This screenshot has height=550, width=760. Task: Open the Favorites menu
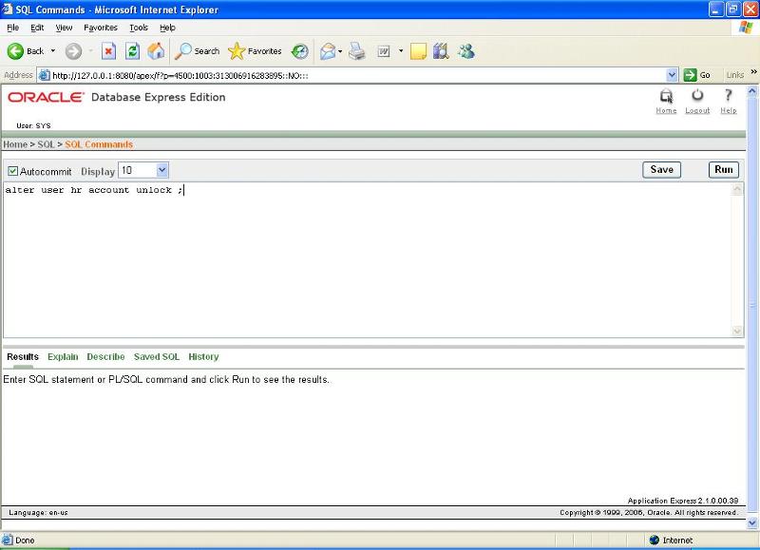pyautogui.click(x=101, y=28)
